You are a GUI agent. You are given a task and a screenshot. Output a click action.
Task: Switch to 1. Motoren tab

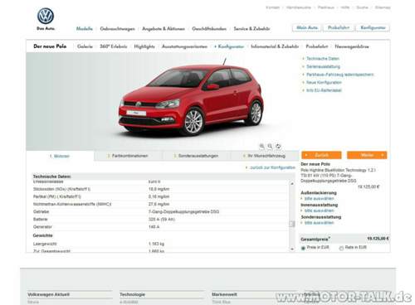pyautogui.click(x=60, y=156)
